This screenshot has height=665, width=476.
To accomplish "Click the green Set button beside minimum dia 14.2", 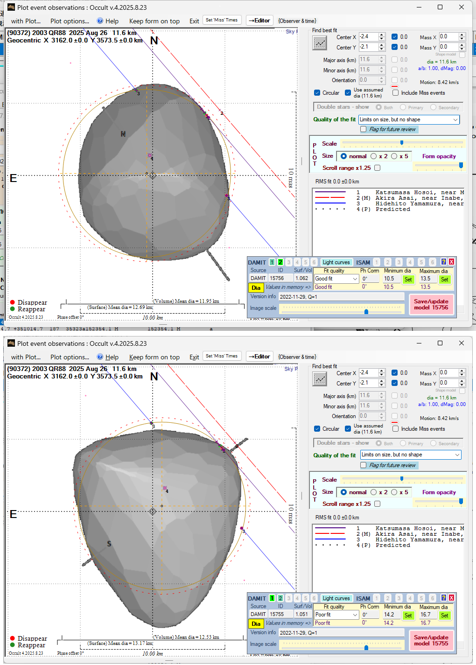I will point(408,616).
